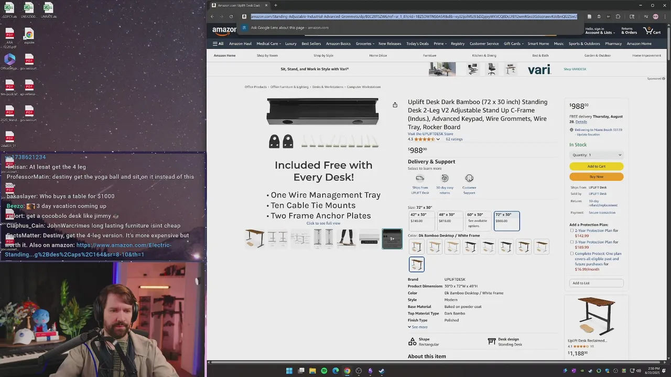Open Steam from the taskbar
Viewport: 671px width, 377px height.
click(x=382, y=371)
